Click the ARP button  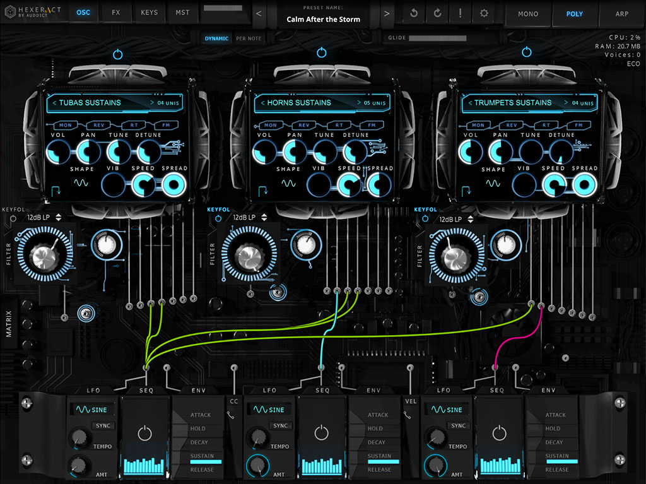(x=622, y=13)
